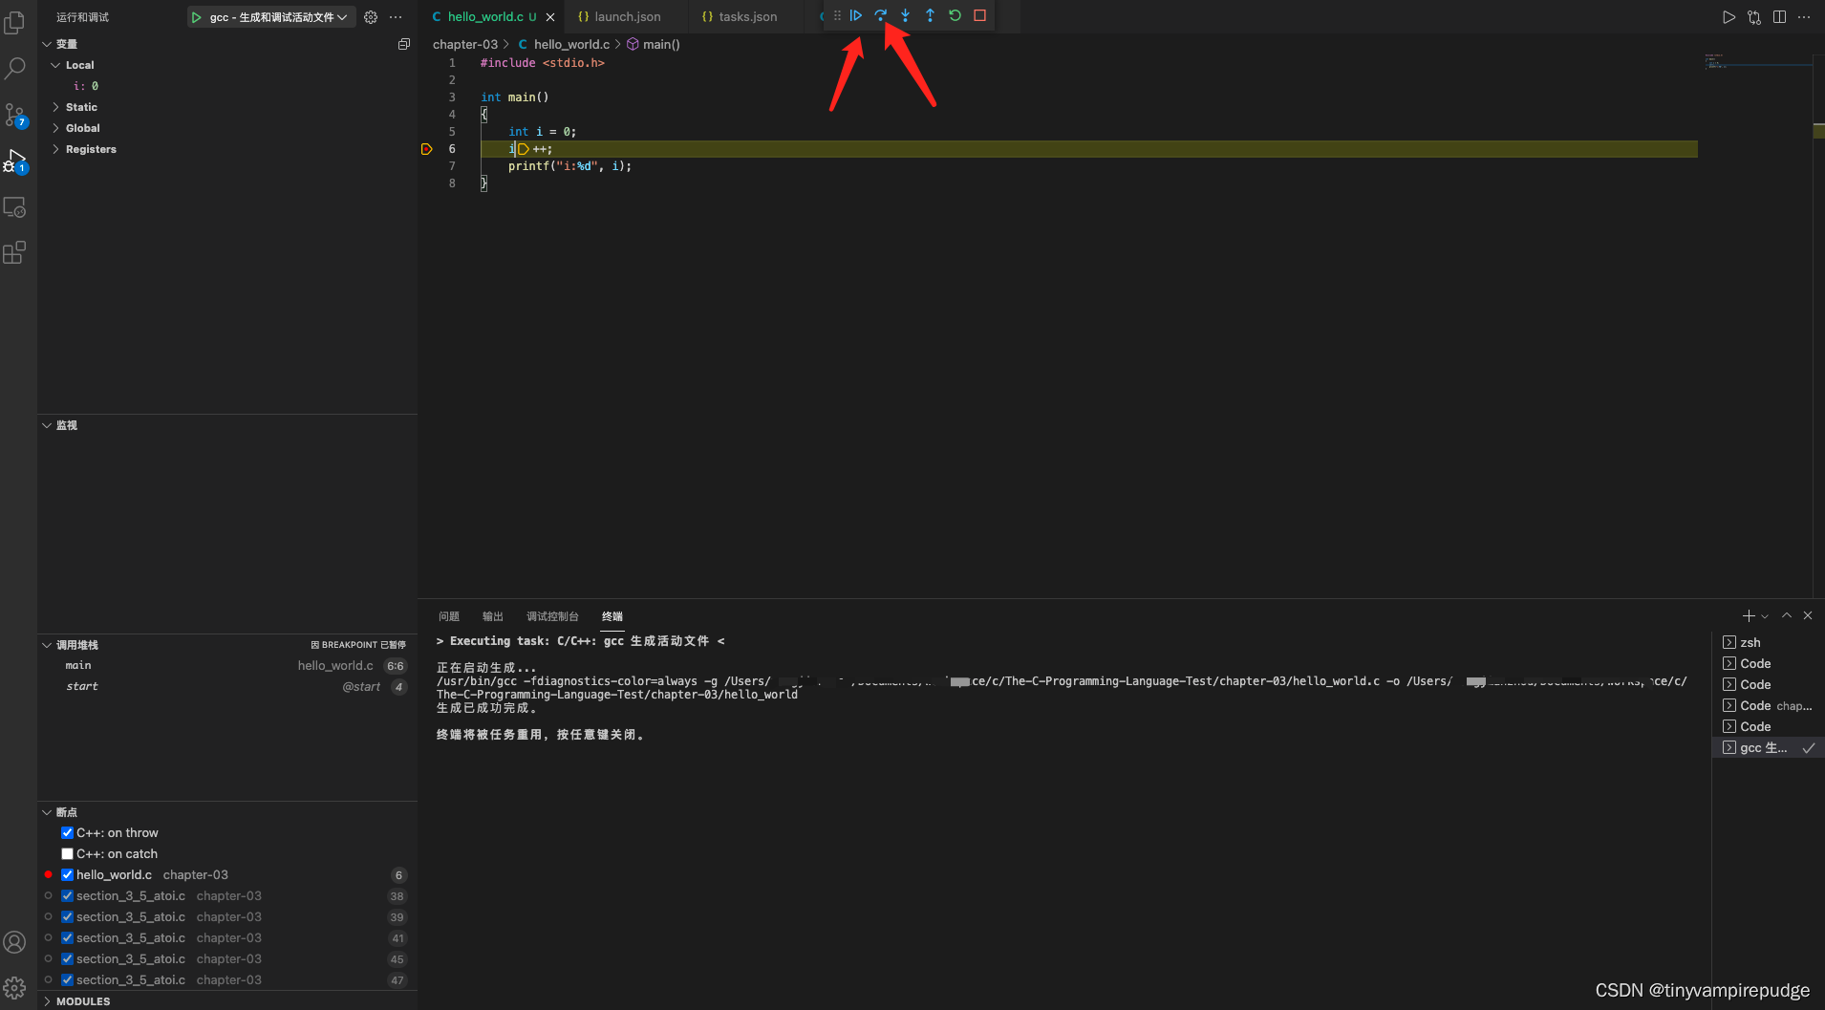The height and width of the screenshot is (1010, 1825).
Task: Open the Explorer view in activity bar
Action: coord(15,22)
